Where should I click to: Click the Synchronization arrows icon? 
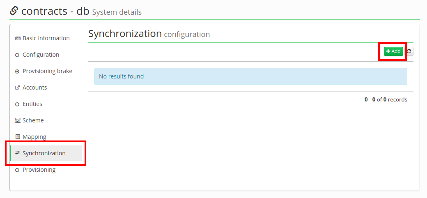[17, 153]
